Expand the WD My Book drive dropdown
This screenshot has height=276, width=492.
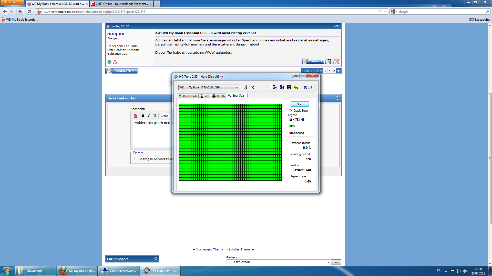237,87
